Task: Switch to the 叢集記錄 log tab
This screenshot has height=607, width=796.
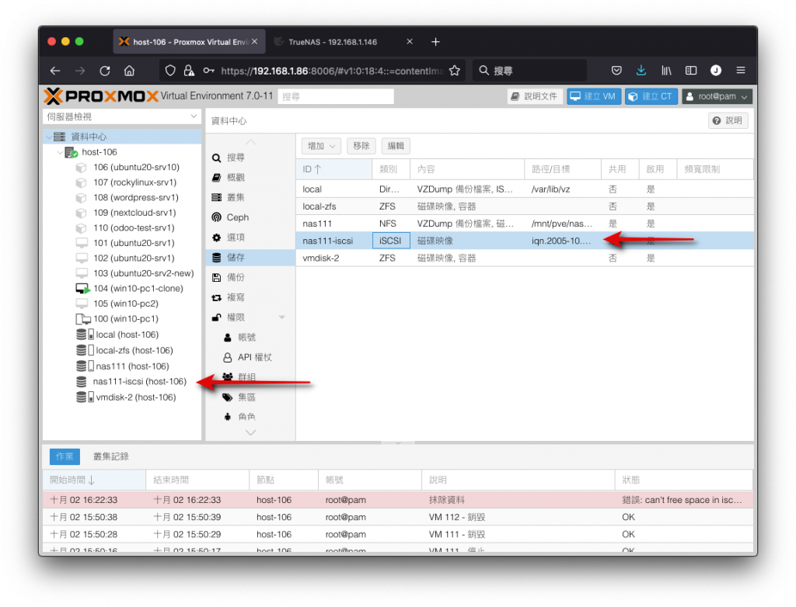Action: click(110, 456)
